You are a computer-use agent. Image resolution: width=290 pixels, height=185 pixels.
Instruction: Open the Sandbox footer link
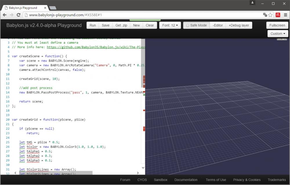coord(161,180)
